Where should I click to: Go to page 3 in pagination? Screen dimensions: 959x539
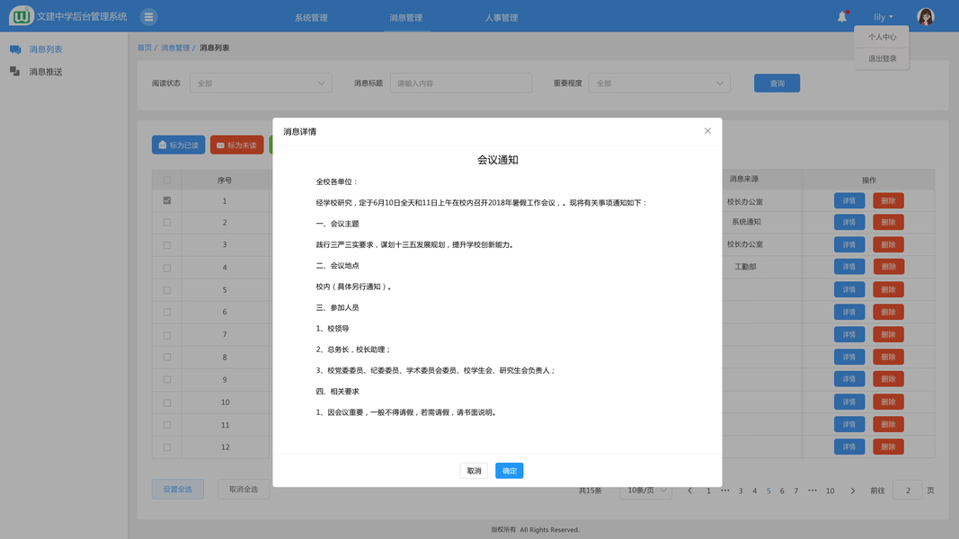[x=741, y=490]
